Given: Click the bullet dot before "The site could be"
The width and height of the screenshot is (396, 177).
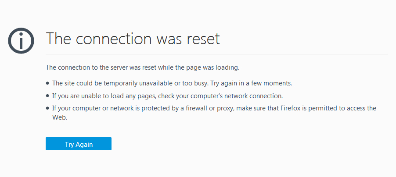Looking at the screenshot, I should pyautogui.click(x=47, y=83).
